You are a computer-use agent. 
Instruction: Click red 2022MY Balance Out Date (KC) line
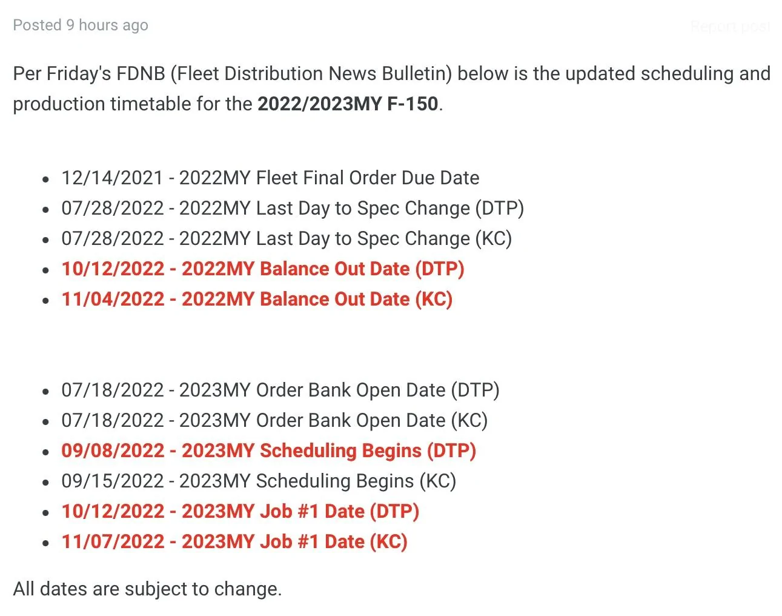[257, 299]
